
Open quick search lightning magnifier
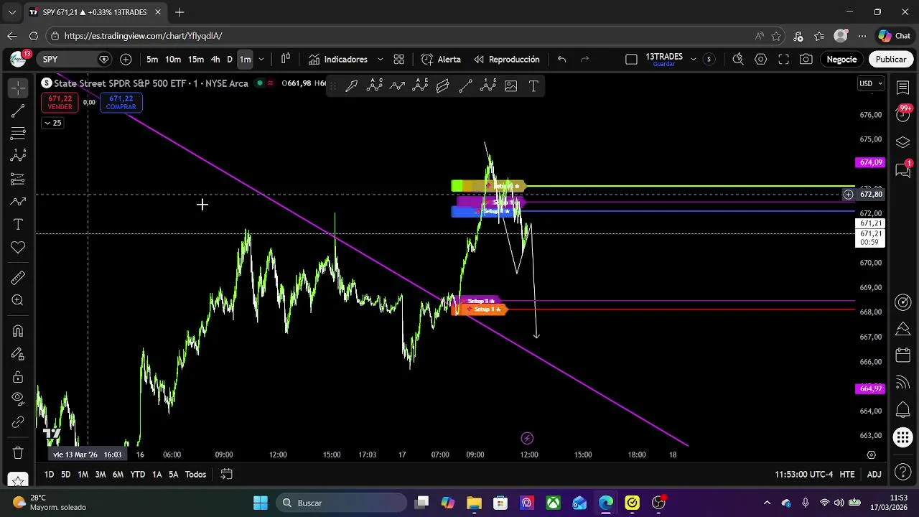pos(737,60)
